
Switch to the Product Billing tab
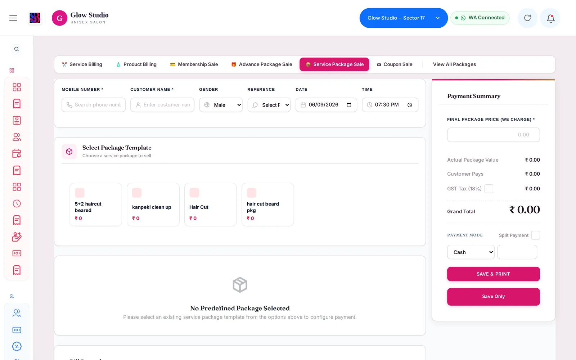click(136, 64)
